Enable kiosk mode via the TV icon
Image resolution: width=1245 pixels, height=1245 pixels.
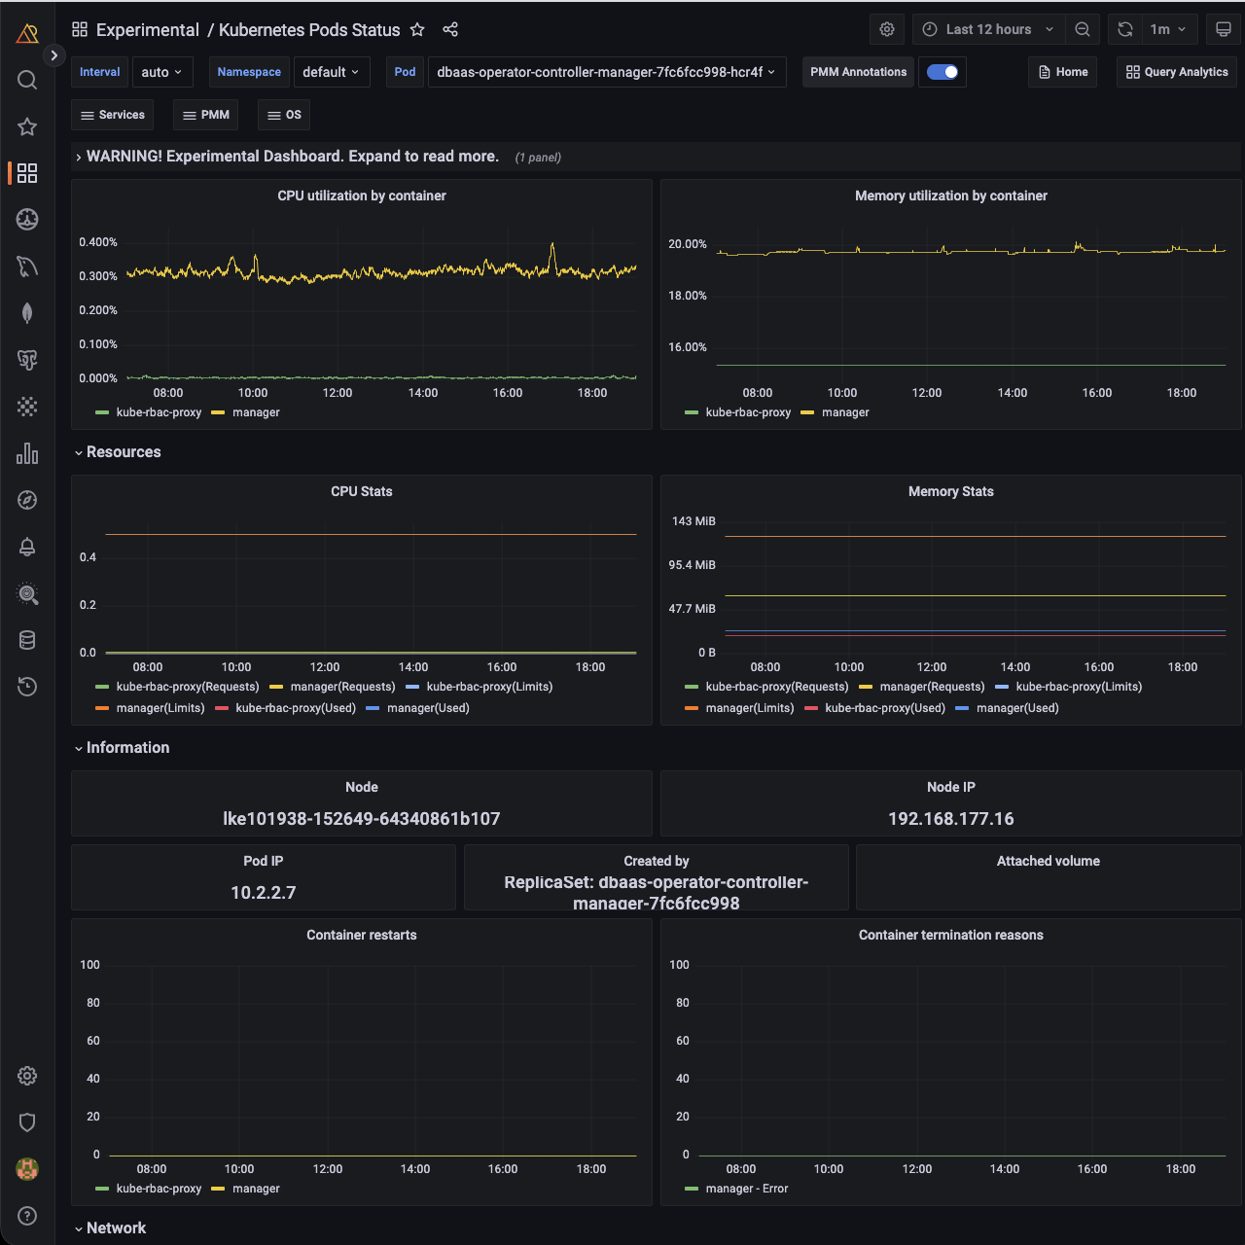coord(1223,29)
